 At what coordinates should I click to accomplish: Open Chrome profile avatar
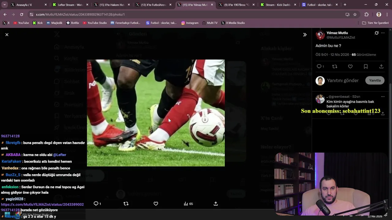[379, 14]
